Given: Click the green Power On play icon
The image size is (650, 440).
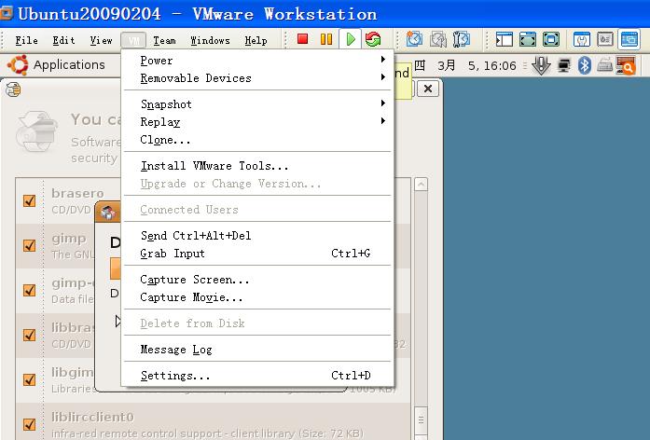Looking at the screenshot, I should pos(351,39).
